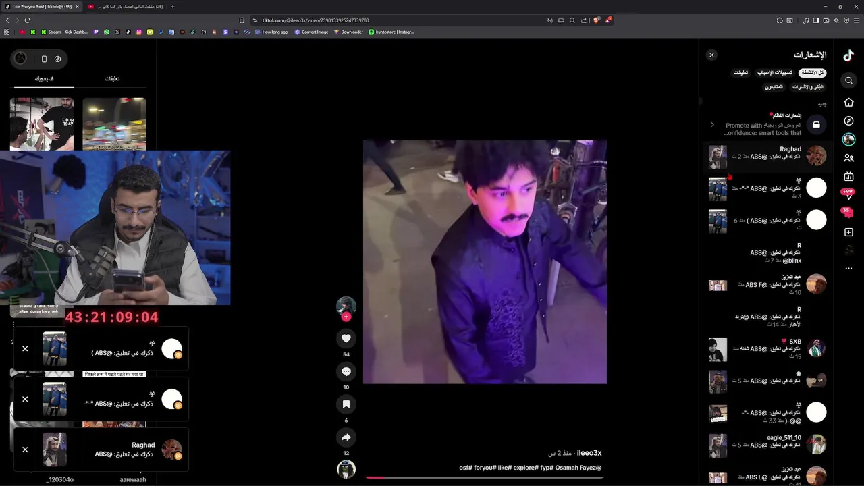Dismiss the '@ABS )' mention toast notification

tap(25, 348)
